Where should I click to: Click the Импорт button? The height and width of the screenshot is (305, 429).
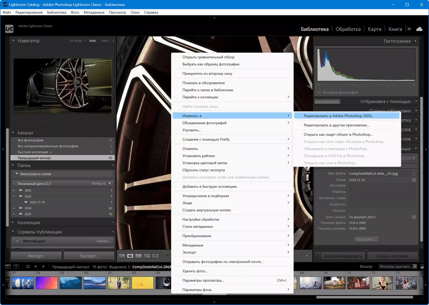pos(36,256)
